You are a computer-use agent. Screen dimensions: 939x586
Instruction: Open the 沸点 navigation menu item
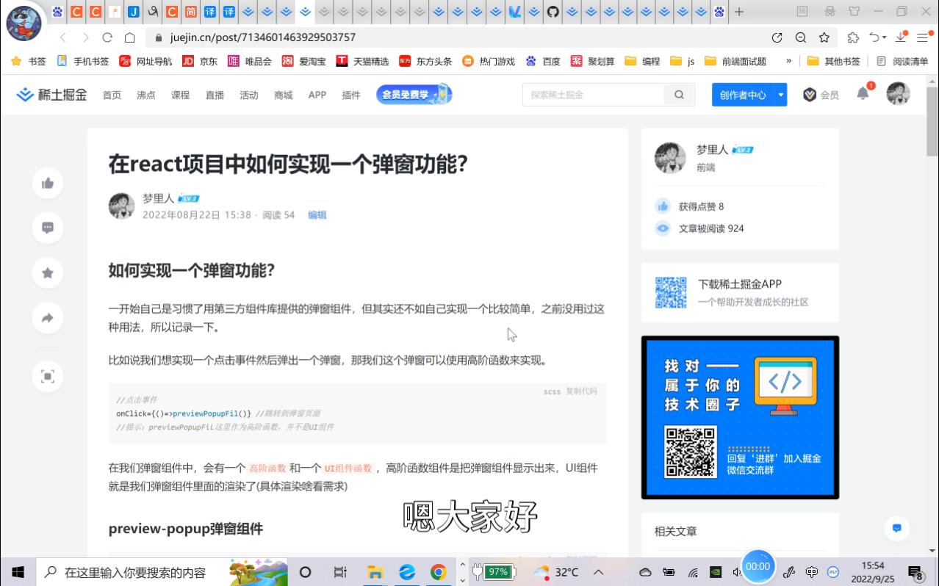click(x=145, y=94)
